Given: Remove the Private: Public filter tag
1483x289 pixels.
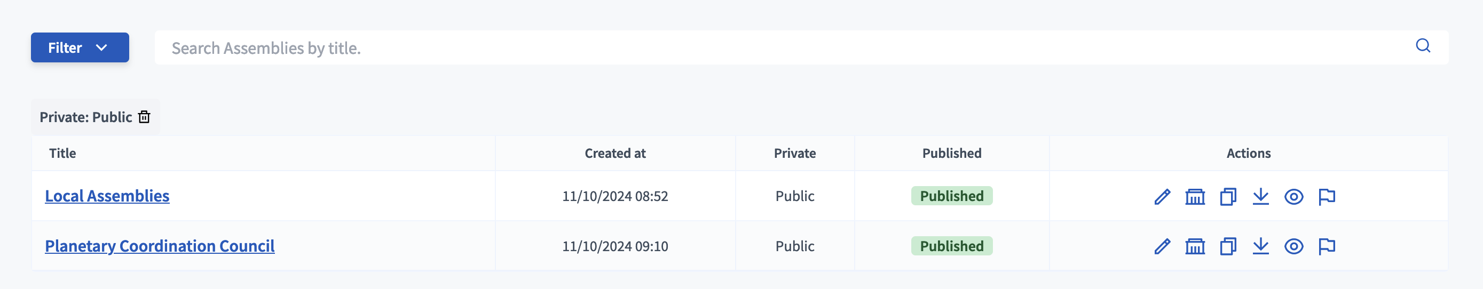Looking at the screenshot, I should pos(145,117).
